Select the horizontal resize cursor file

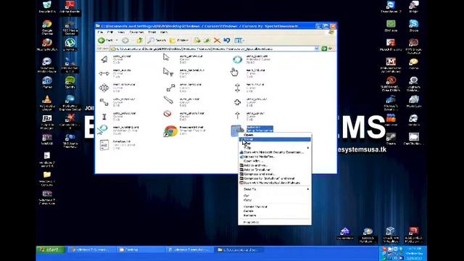coord(104,73)
